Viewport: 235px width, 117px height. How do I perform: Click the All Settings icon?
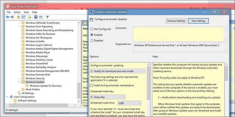pyautogui.click(x=19, y=93)
